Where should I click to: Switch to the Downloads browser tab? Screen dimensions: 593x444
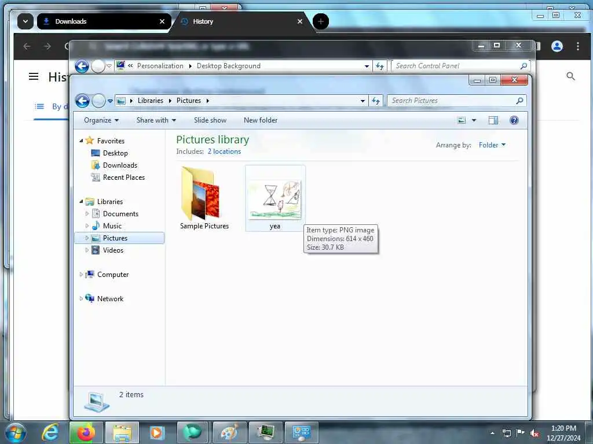coord(104,21)
